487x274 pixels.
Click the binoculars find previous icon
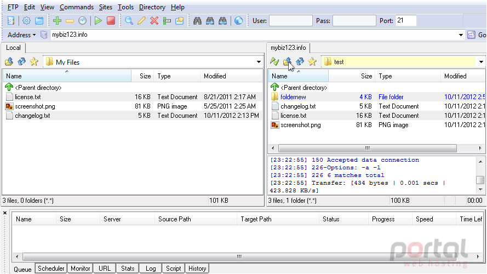pyautogui.click(x=223, y=21)
